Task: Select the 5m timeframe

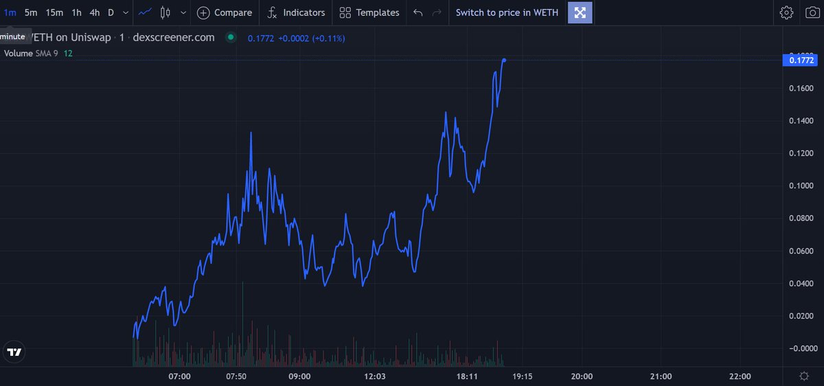Action: coord(31,12)
